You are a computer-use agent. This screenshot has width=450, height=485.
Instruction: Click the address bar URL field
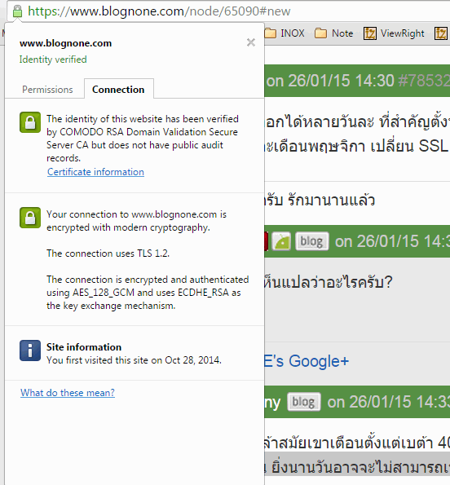point(228,11)
